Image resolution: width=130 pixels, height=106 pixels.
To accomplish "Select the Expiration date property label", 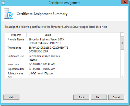I will tap(16, 69).
